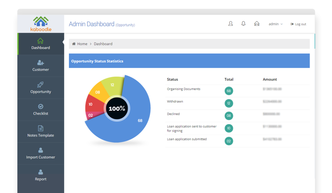Open the Report sidebar menu item
332x193 pixels.
(41, 175)
